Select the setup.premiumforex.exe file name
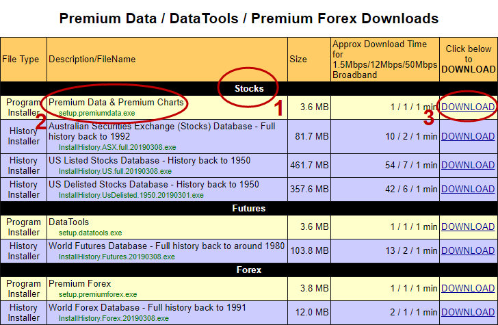 (98, 294)
